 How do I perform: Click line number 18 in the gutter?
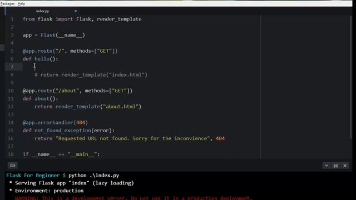[x=11, y=154]
